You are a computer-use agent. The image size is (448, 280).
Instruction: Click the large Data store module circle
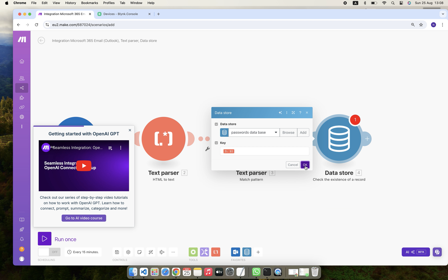coord(339,139)
